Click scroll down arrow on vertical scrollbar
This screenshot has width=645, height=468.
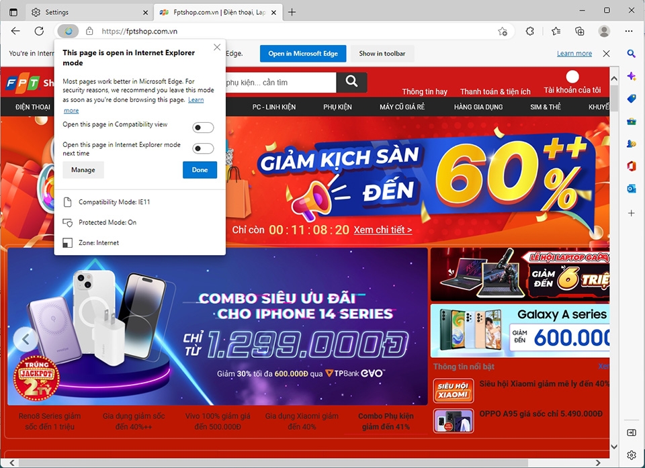pyautogui.click(x=614, y=447)
